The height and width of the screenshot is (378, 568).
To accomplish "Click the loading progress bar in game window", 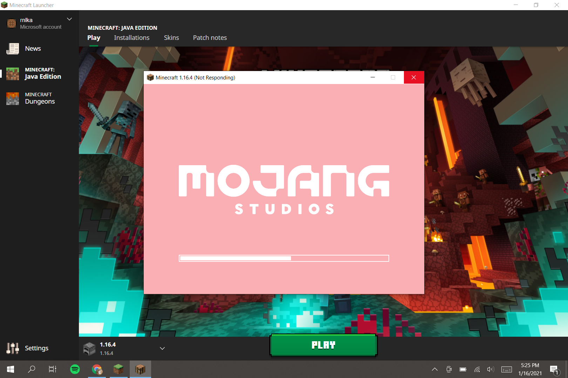I will pos(284,258).
